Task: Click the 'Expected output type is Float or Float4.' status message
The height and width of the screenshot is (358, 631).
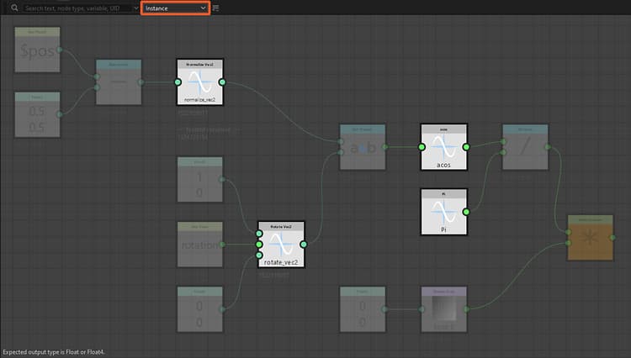Action: click(x=54, y=352)
